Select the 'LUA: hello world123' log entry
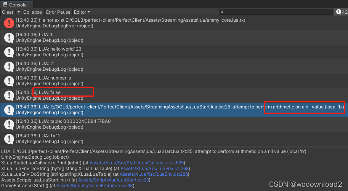This screenshot has width=348, height=191. click(x=174, y=52)
